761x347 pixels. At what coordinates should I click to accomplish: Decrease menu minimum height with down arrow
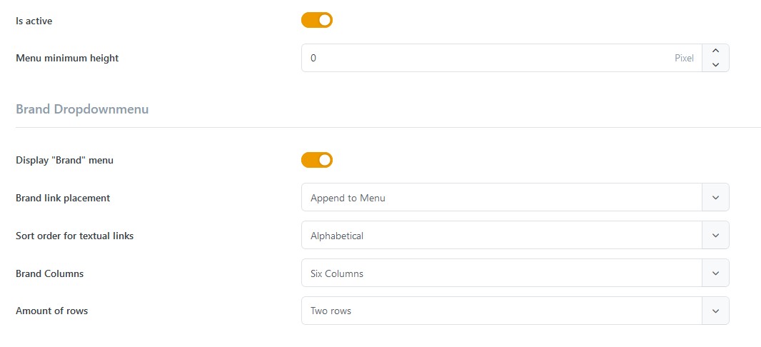point(715,65)
